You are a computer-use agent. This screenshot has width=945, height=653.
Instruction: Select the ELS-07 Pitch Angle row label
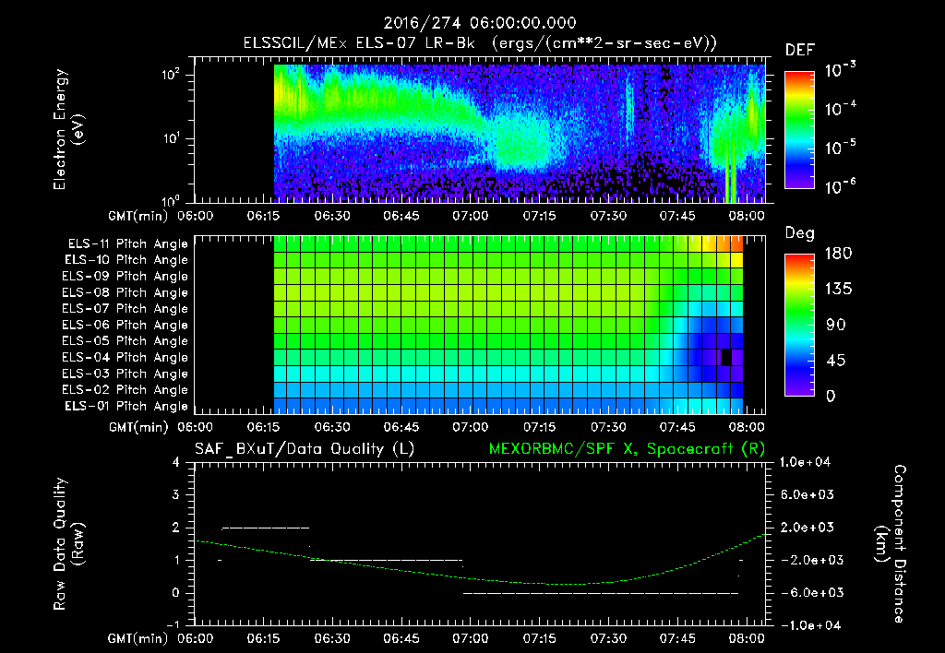pos(125,308)
